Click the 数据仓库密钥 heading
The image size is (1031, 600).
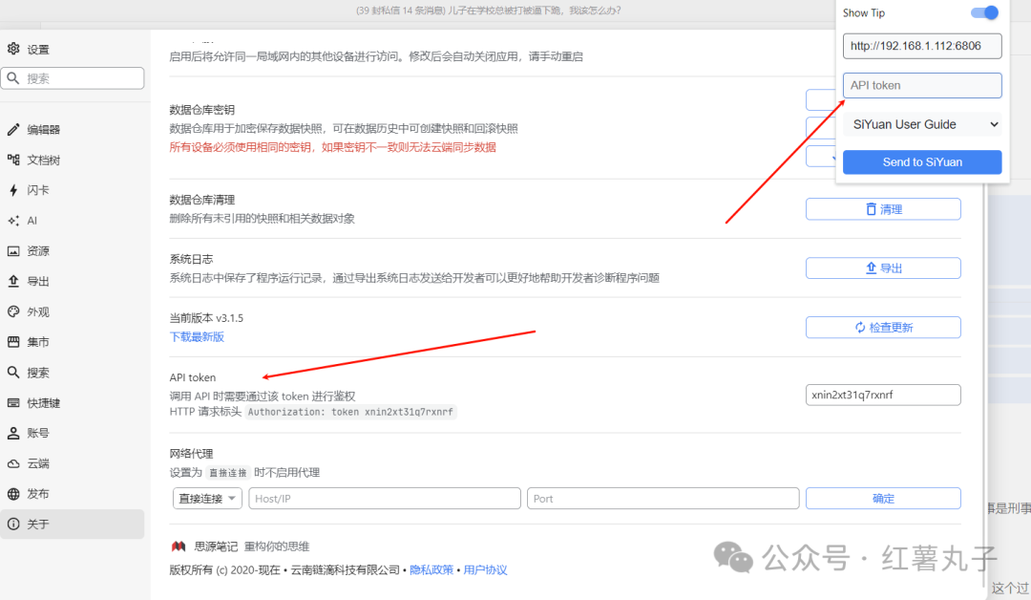[201, 110]
